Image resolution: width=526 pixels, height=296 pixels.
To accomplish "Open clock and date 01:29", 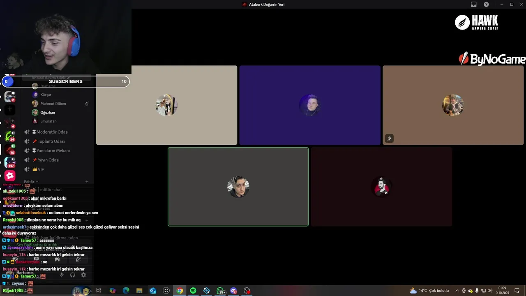I will 502,291.
